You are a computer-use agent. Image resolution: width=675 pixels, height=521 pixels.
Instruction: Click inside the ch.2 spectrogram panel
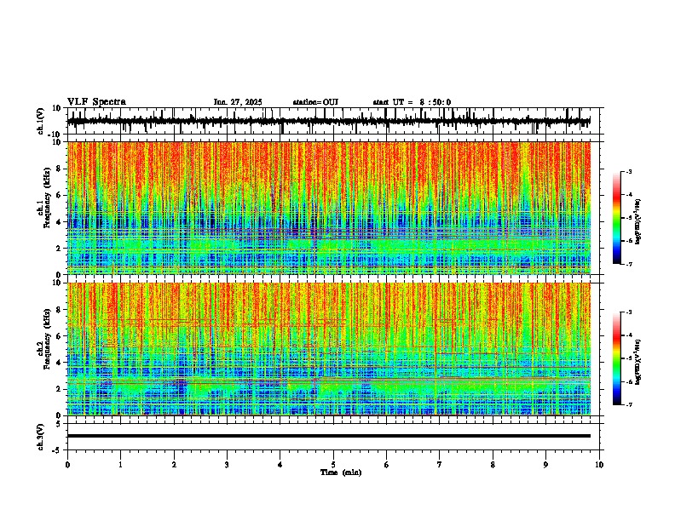coord(328,349)
